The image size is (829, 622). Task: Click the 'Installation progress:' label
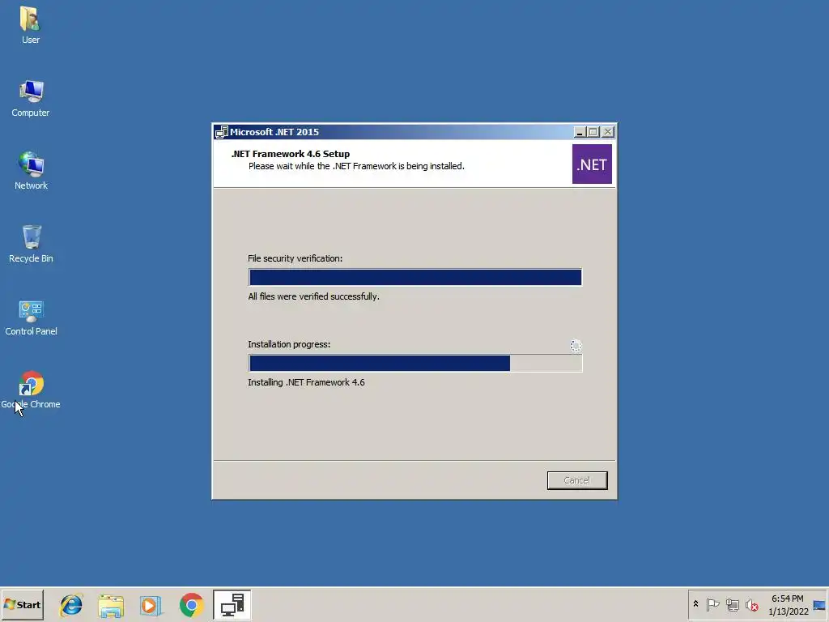[x=289, y=343]
